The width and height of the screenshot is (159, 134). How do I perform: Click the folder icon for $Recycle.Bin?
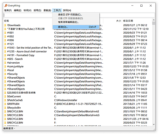point(5,108)
